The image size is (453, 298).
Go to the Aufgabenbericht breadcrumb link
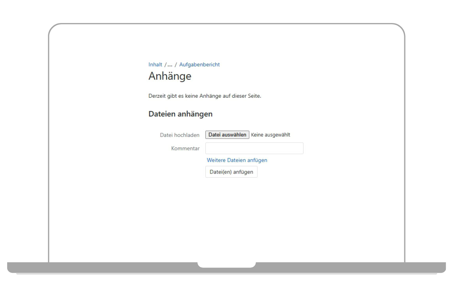click(x=199, y=65)
